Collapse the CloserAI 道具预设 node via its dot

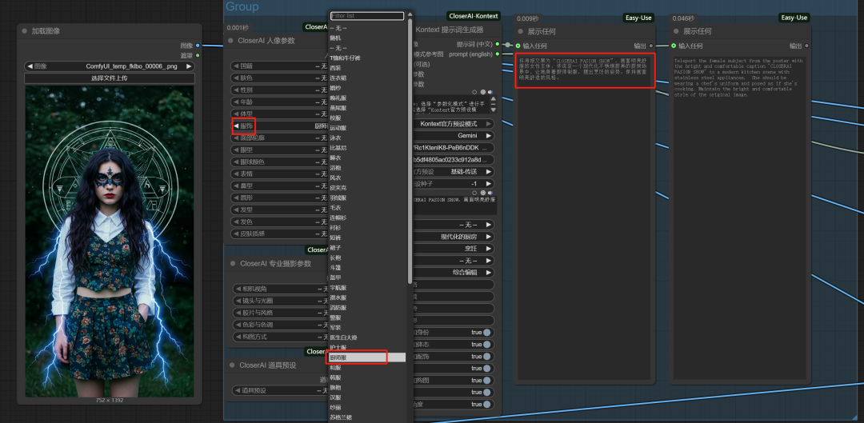[x=231, y=365]
